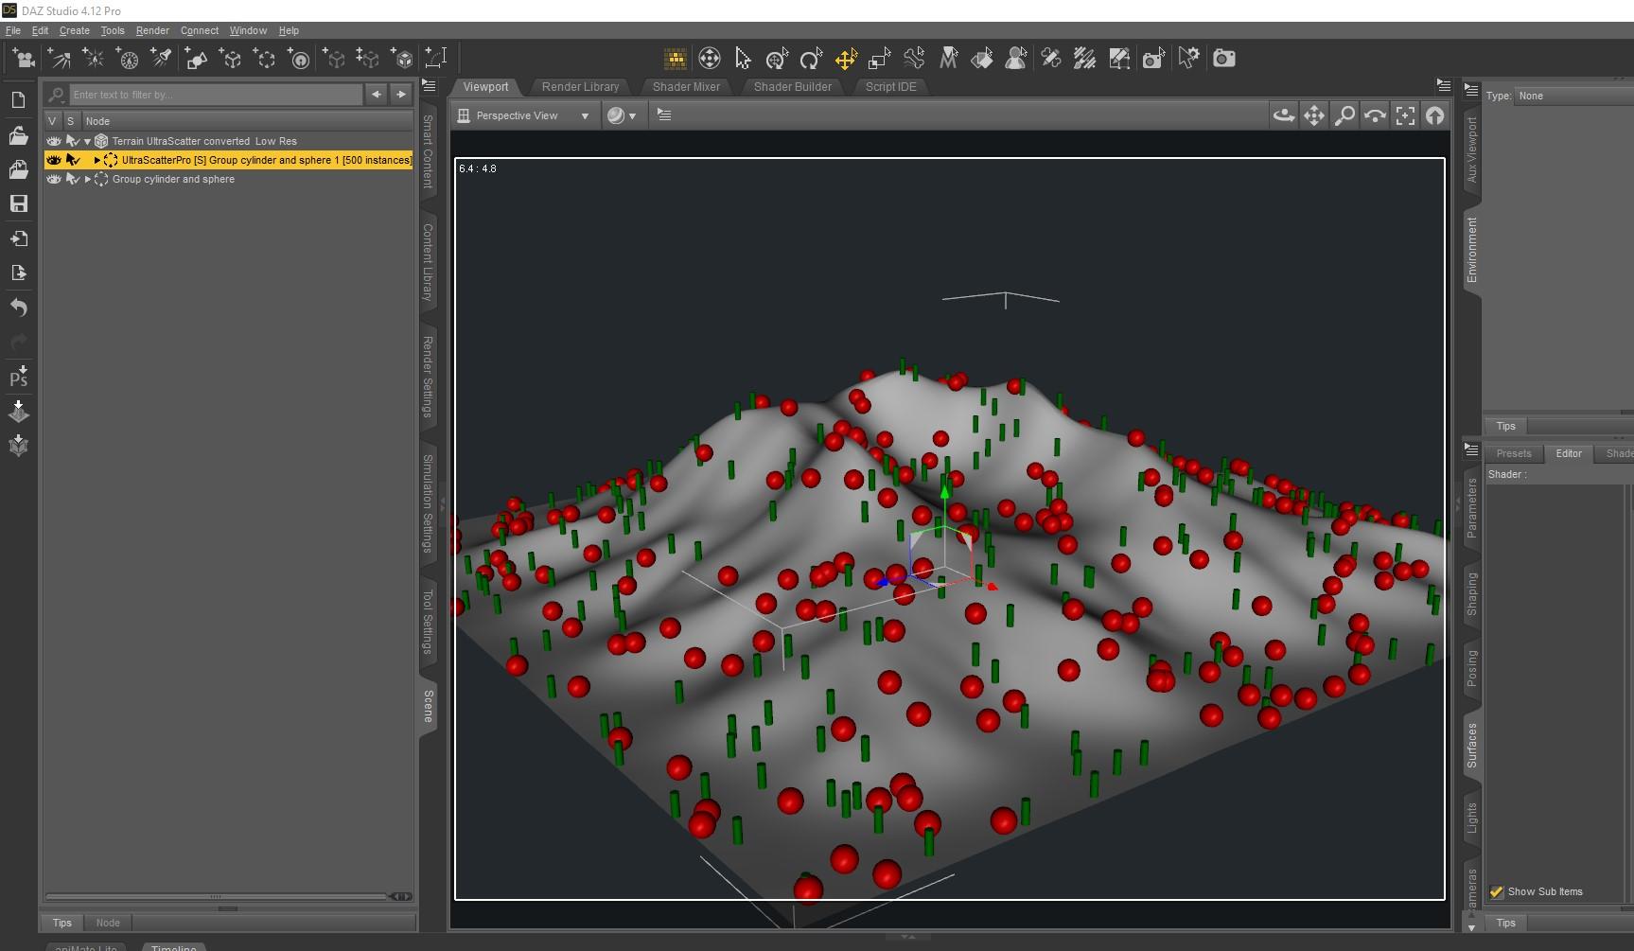Click the viewport zoom magnifier icon

[x=1344, y=115]
